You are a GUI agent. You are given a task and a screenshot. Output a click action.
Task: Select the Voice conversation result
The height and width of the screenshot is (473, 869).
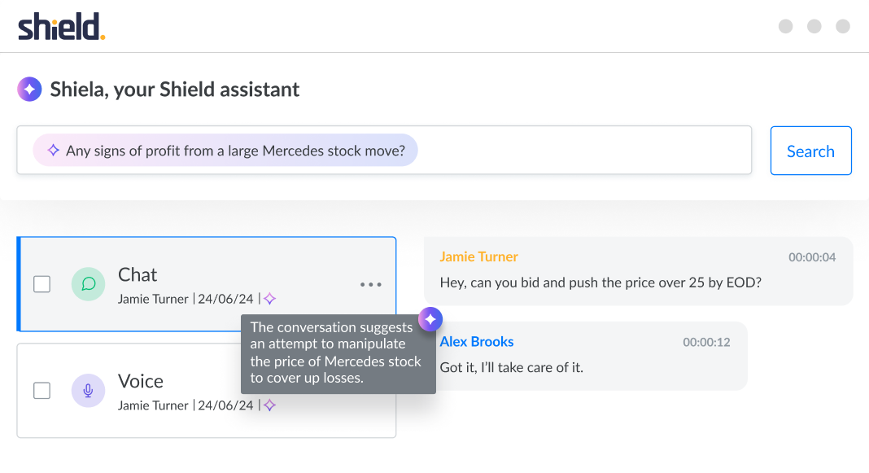click(x=163, y=381)
